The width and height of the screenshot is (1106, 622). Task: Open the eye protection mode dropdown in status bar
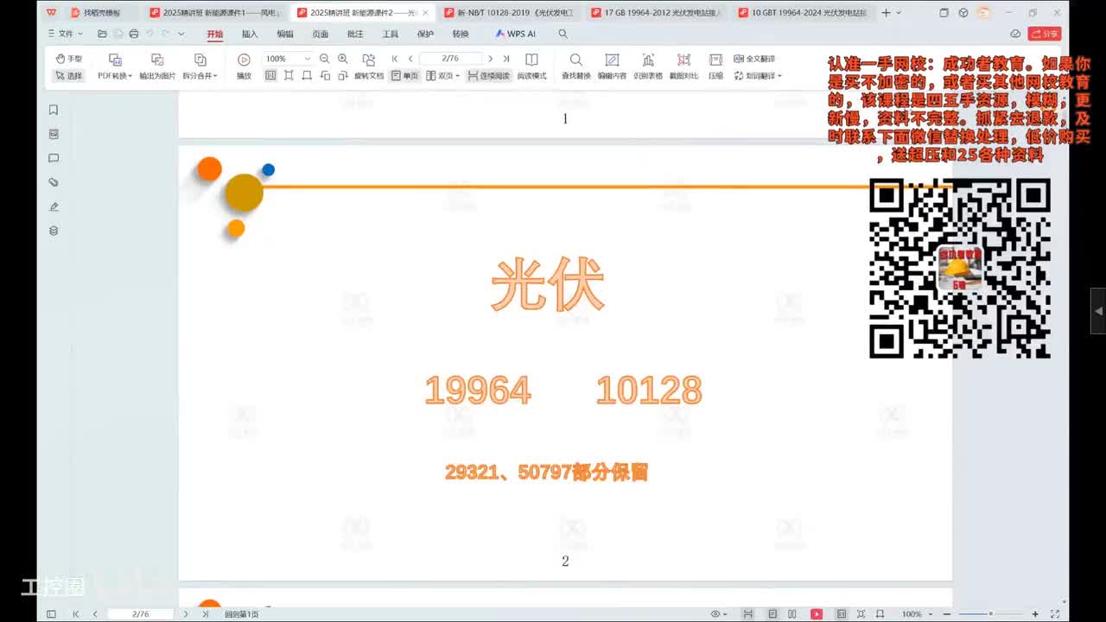pos(719,613)
